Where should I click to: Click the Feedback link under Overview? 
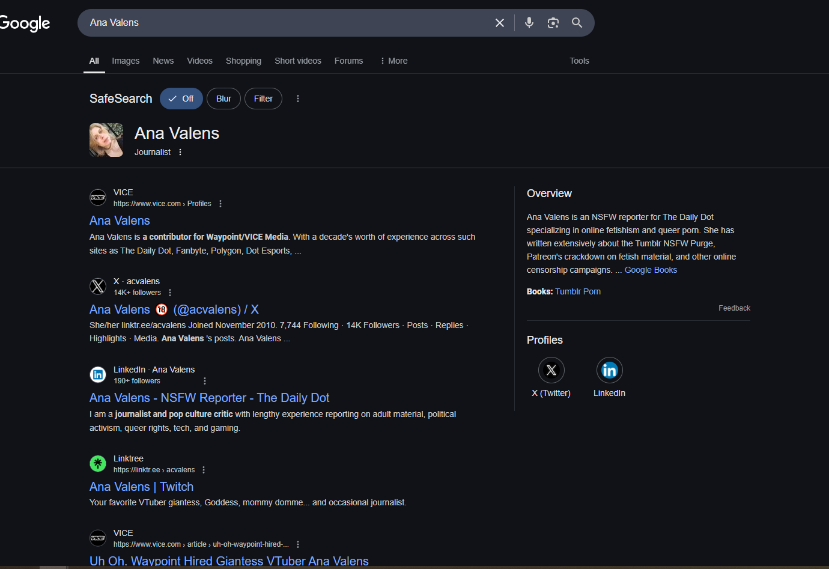(734, 308)
